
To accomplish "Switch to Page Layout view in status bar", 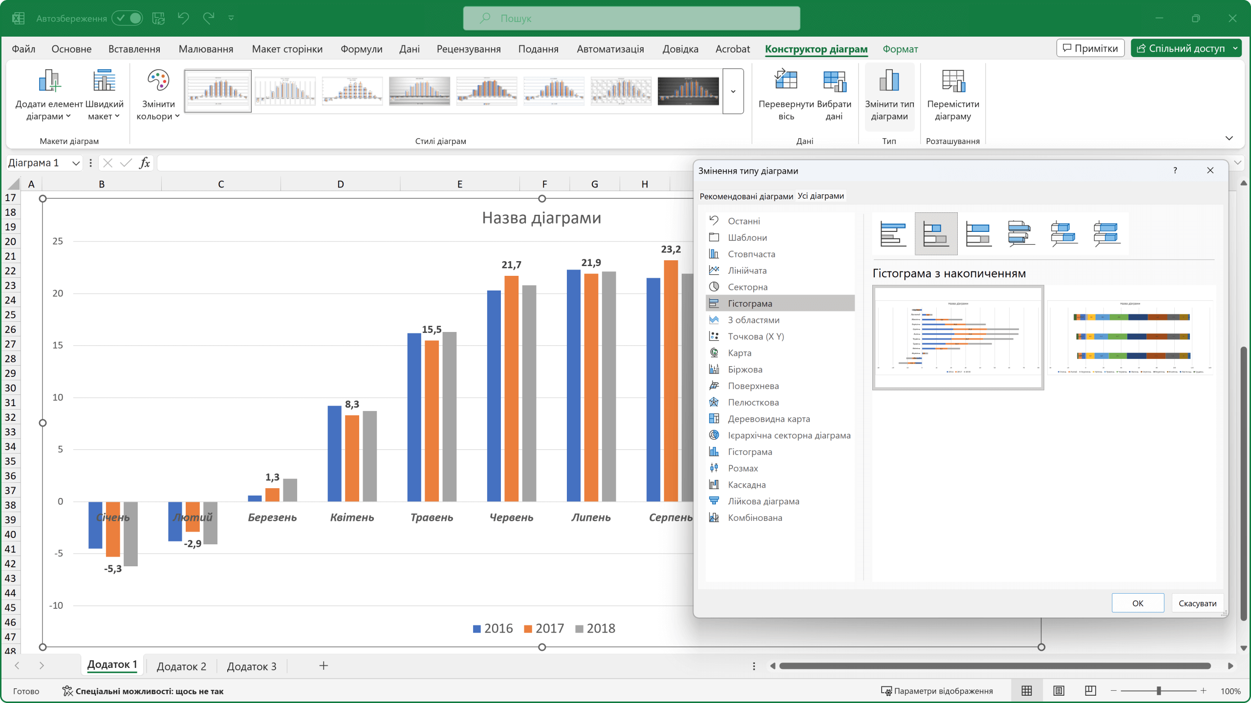I will [1058, 691].
